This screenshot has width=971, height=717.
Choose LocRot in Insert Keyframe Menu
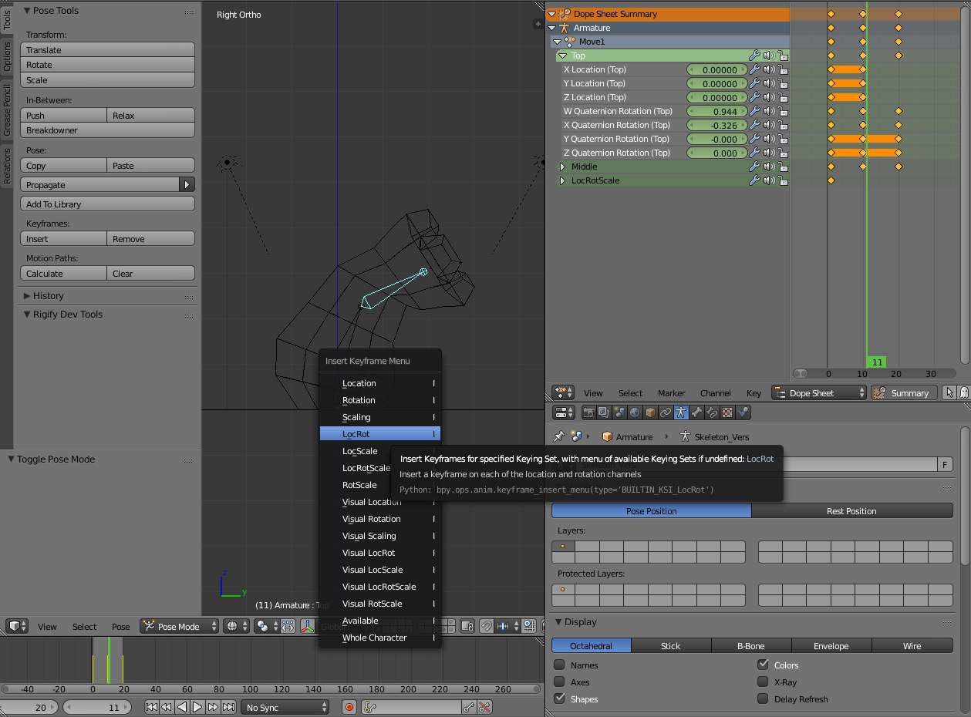pos(380,434)
